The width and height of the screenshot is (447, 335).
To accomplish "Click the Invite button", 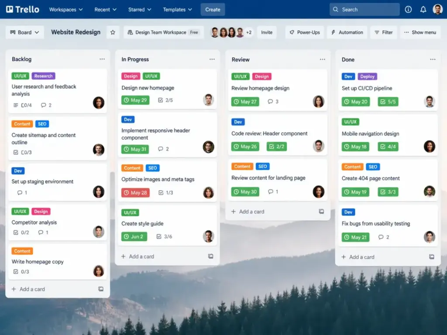I will (267, 32).
